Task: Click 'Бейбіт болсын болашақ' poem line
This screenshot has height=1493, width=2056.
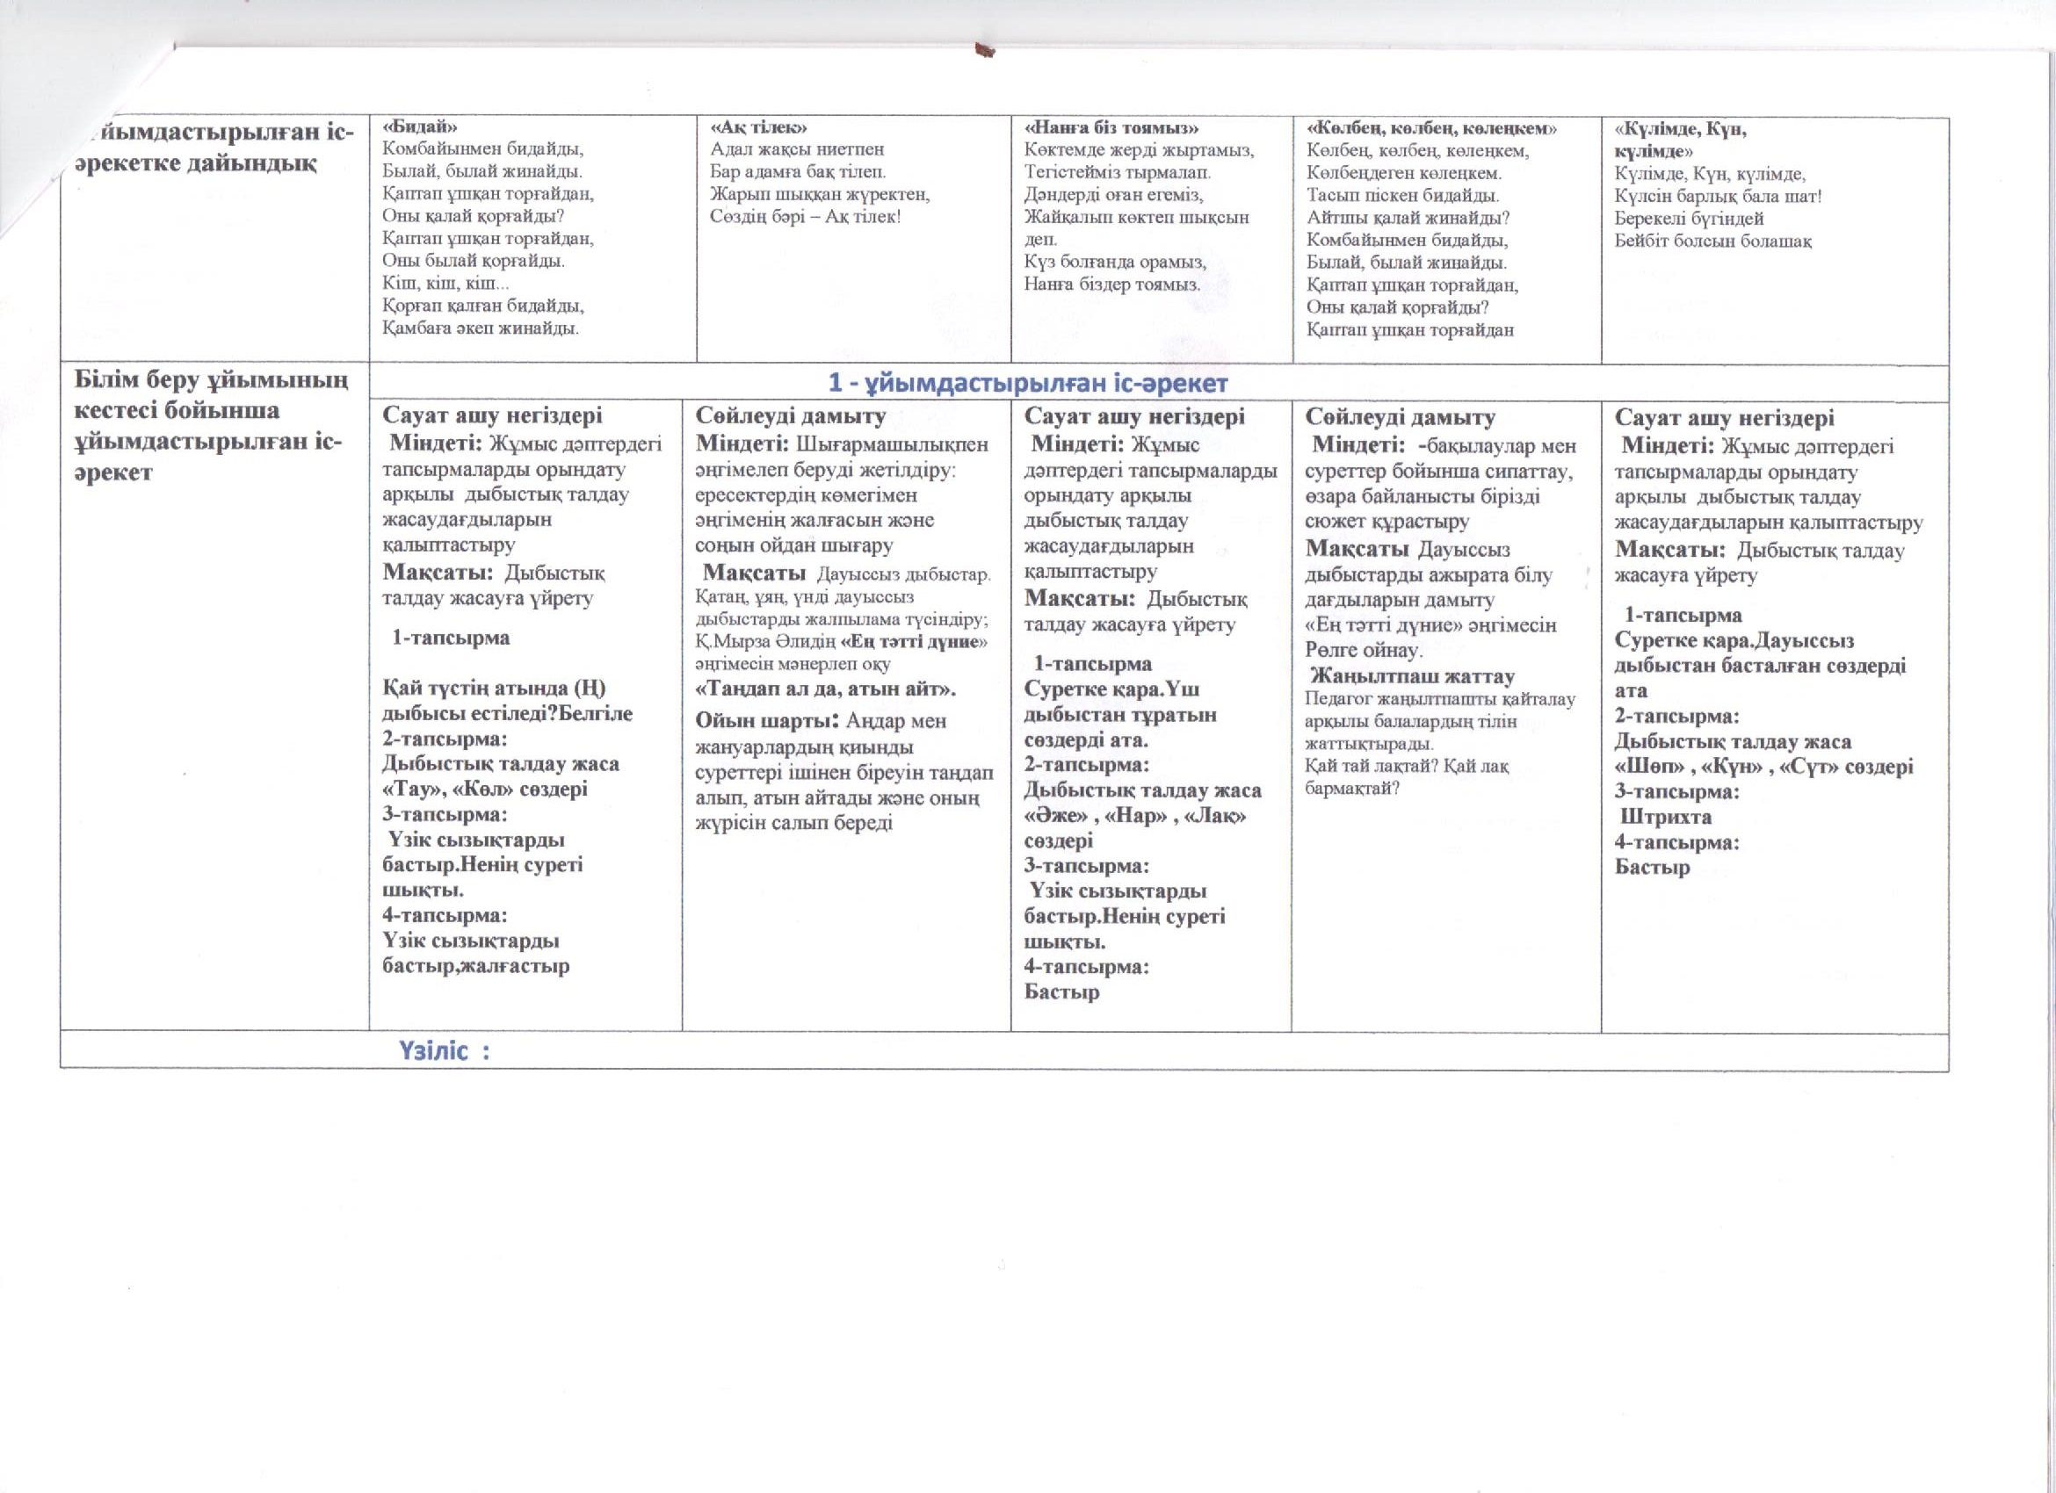Action: click(1712, 241)
